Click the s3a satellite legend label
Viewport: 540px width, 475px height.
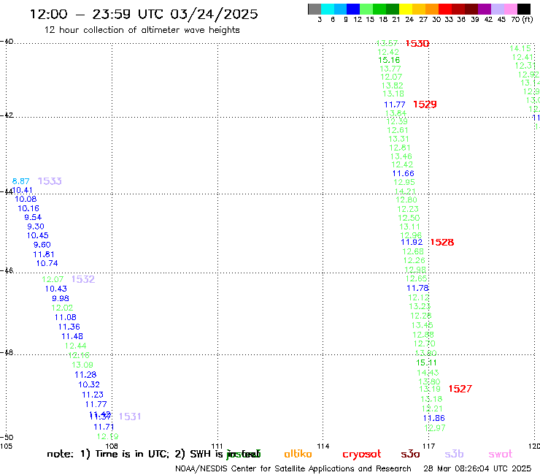point(410,455)
